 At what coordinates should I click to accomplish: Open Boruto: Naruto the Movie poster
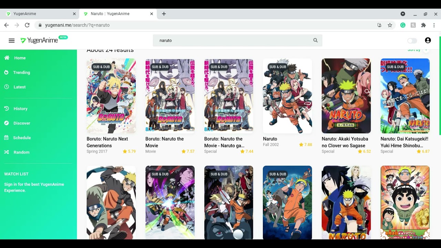coord(170,96)
